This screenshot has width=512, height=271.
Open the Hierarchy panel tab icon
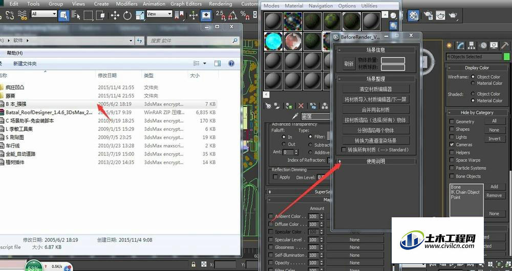(x=471, y=46)
